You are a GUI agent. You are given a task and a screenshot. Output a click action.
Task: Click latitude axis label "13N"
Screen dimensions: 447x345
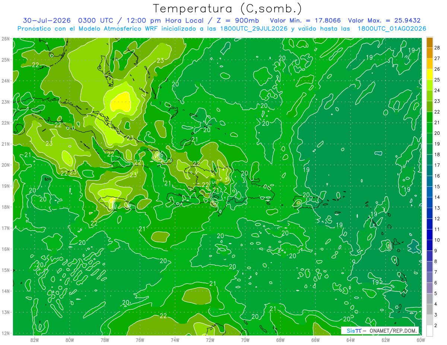coord(5,312)
